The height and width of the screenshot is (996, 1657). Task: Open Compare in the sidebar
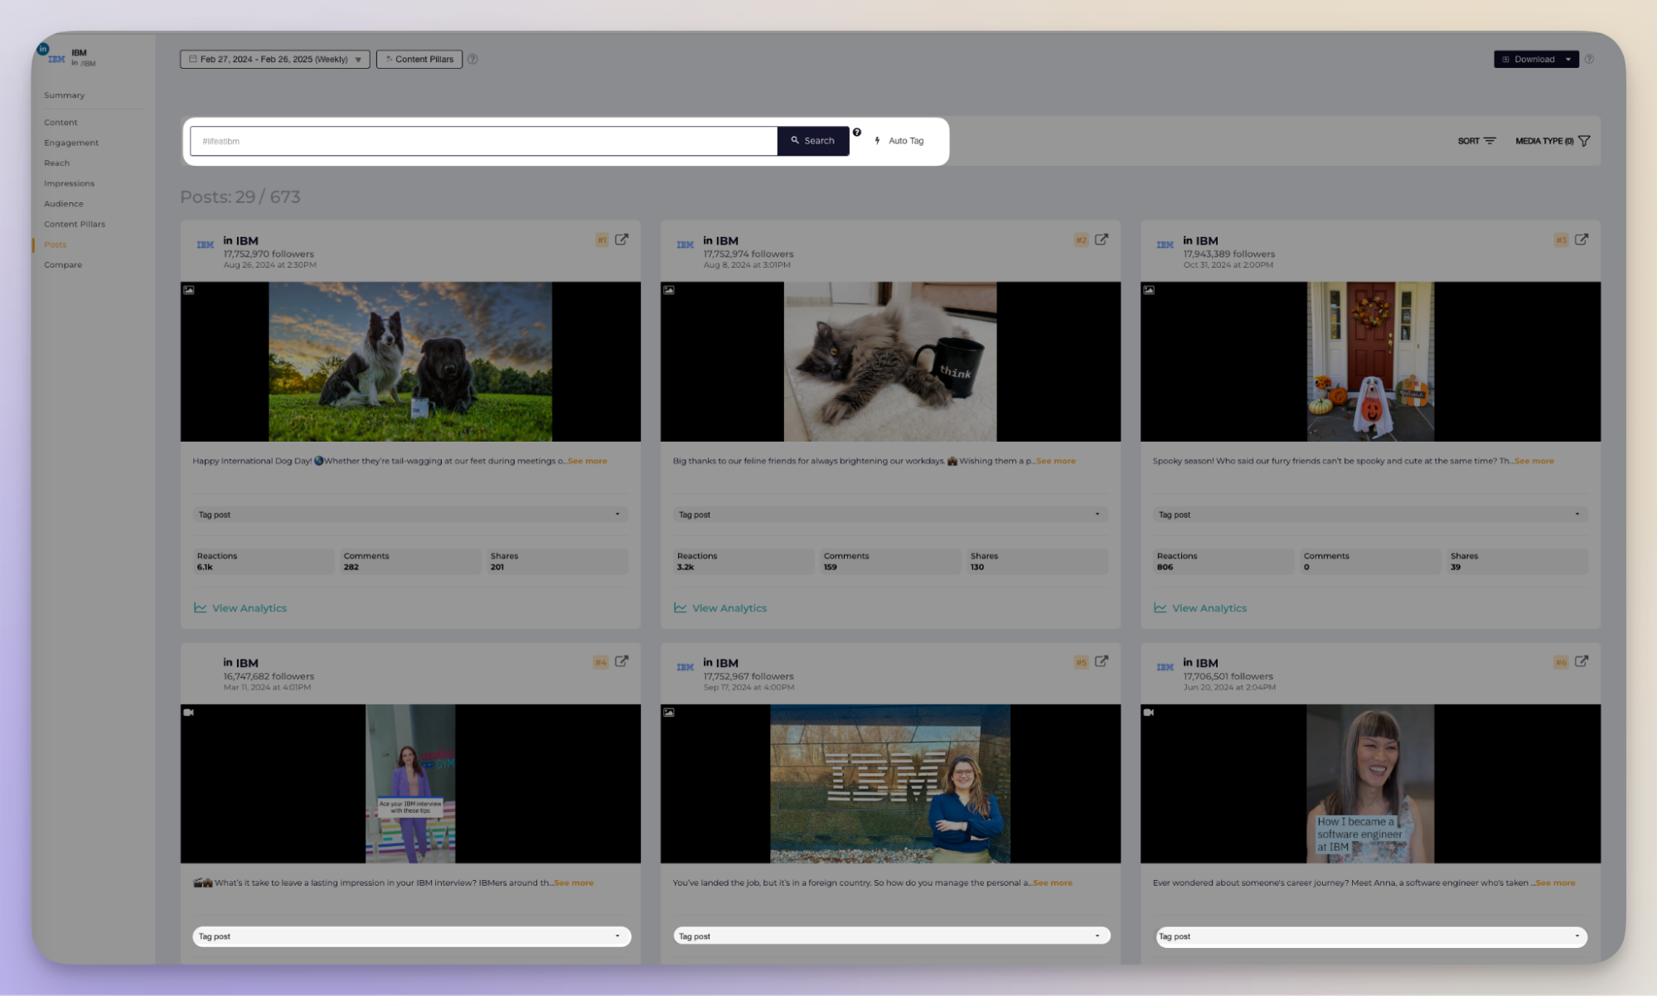(x=63, y=265)
